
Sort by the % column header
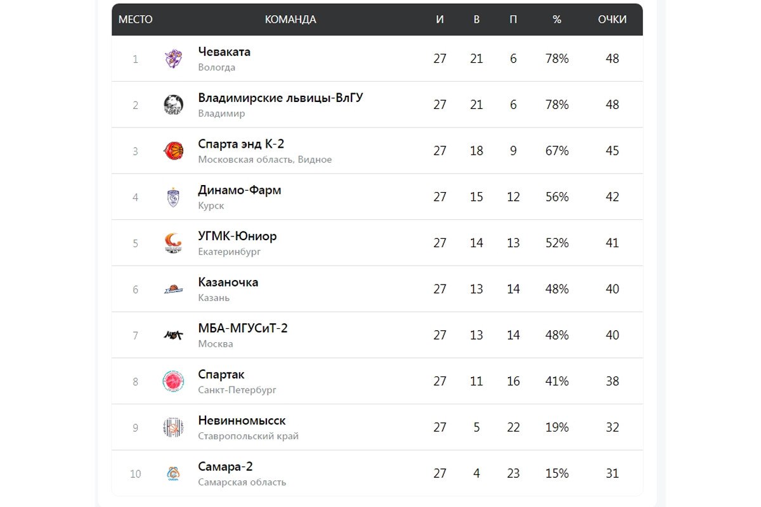tap(557, 20)
